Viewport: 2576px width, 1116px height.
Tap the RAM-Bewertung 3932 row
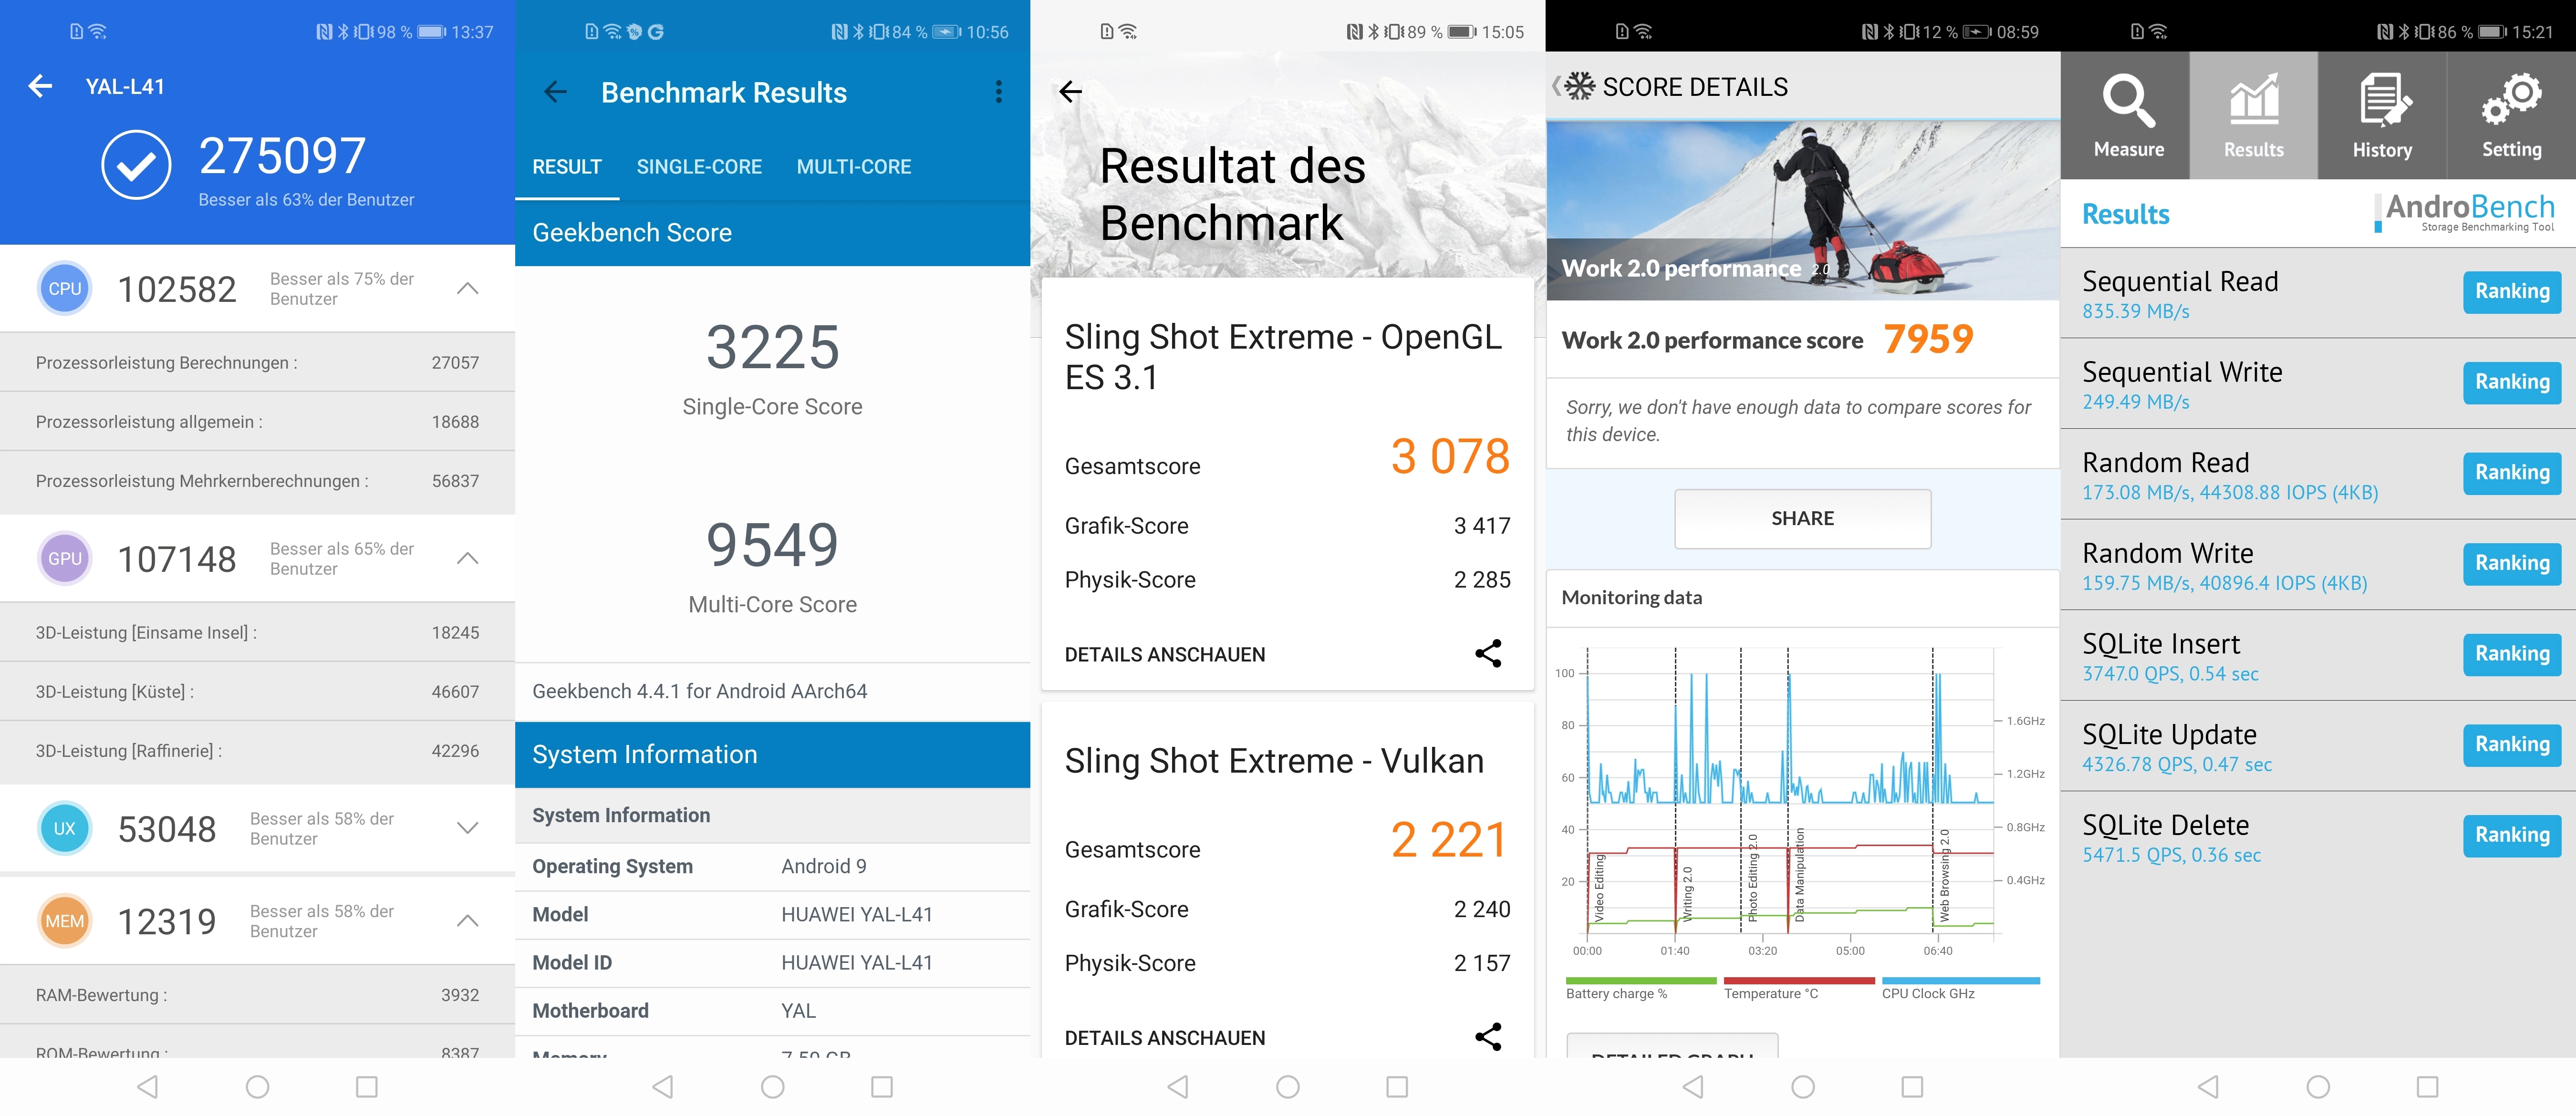(257, 995)
